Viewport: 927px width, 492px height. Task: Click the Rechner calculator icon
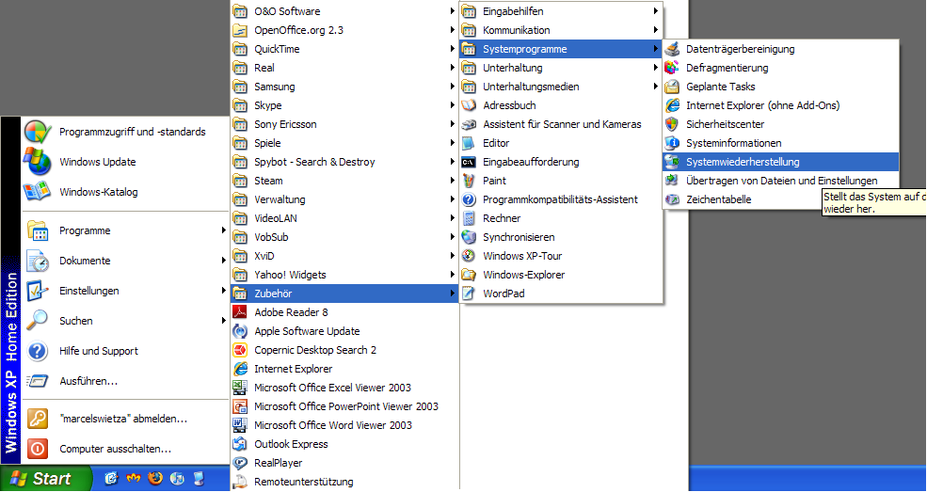(469, 218)
